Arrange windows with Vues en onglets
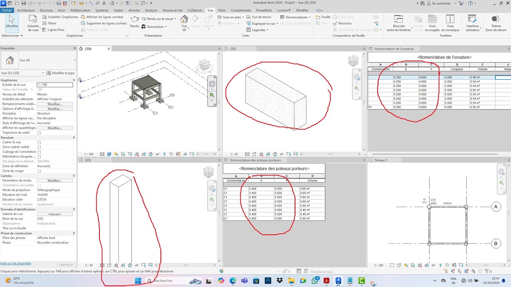Viewport: 511px width, 287px height. point(432,23)
